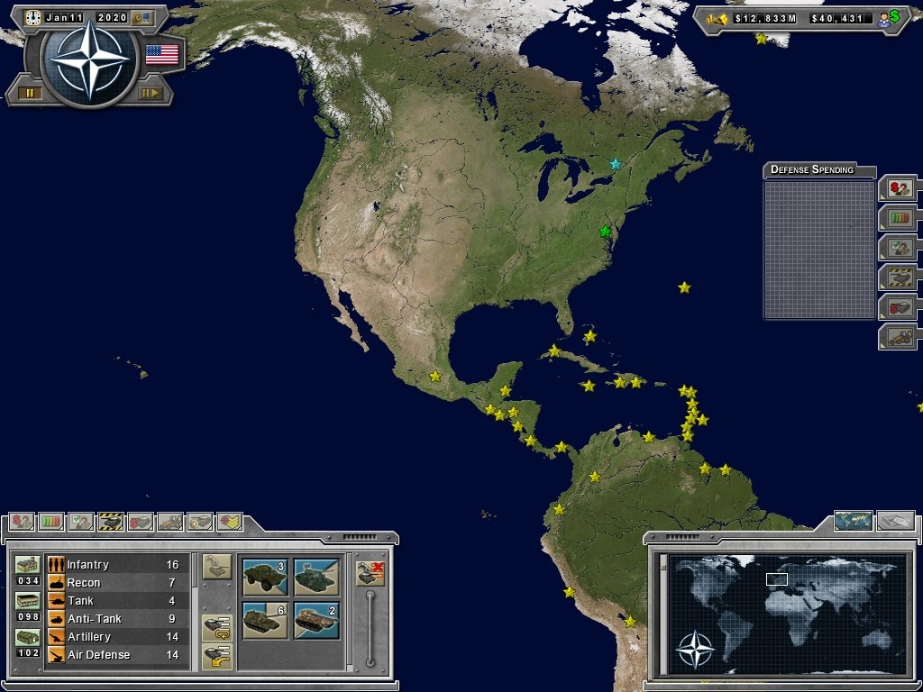Click the scrollbar slider beside the unit thumbnails
Viewport: 923px width, 692px height.
tap(370, 626)
